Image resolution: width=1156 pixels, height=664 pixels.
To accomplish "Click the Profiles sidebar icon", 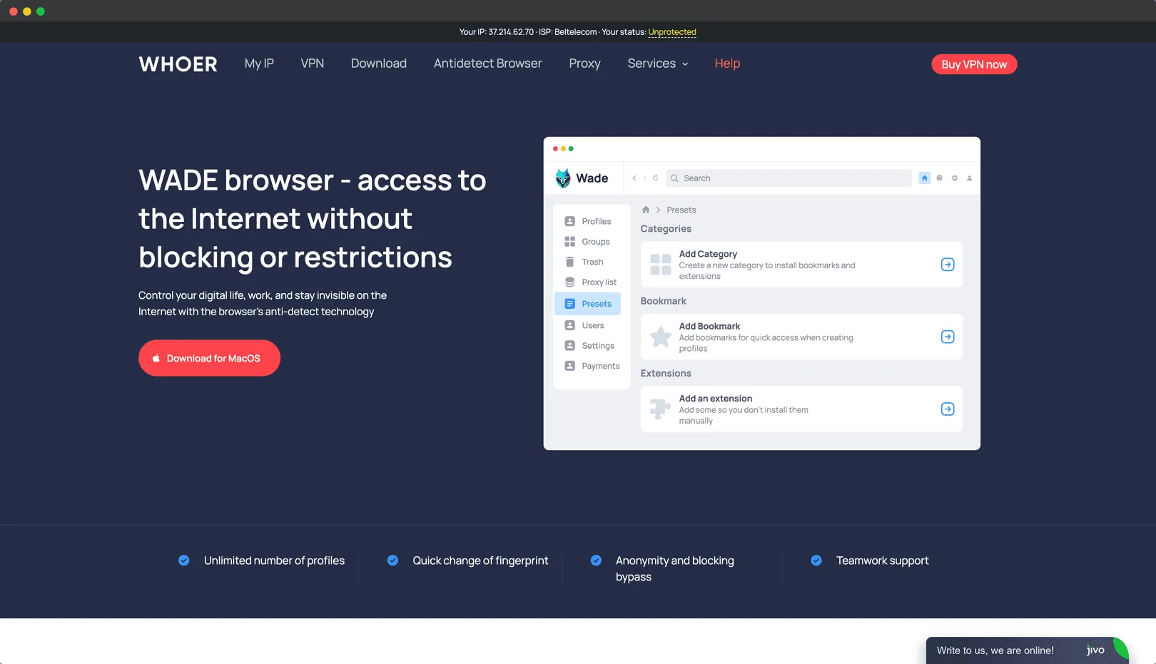I will click(569, 221).
